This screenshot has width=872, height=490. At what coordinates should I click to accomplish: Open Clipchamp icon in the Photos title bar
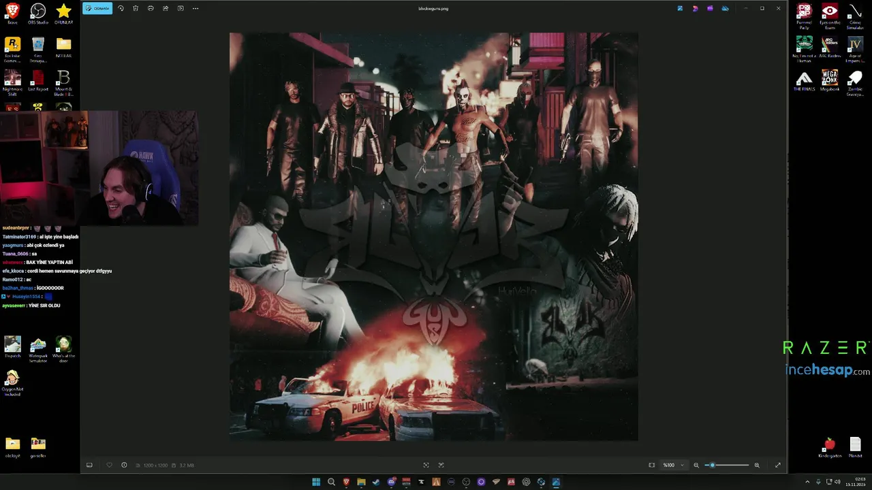click(710, 8)
